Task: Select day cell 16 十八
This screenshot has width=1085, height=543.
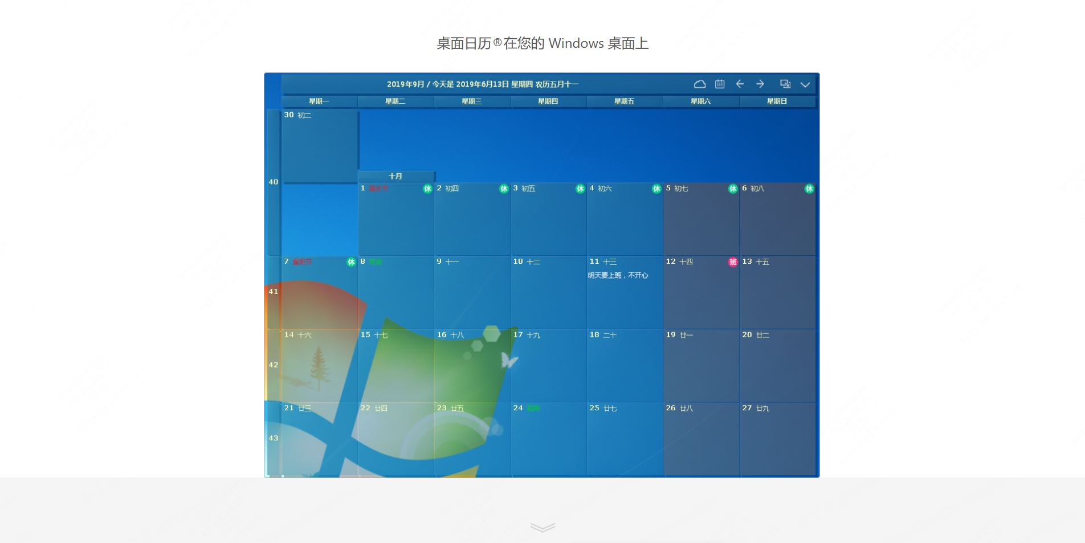Action: [472, 366]
